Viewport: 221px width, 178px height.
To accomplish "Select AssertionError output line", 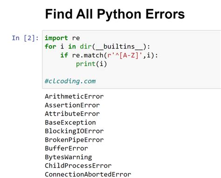I will tap(72, 105).
